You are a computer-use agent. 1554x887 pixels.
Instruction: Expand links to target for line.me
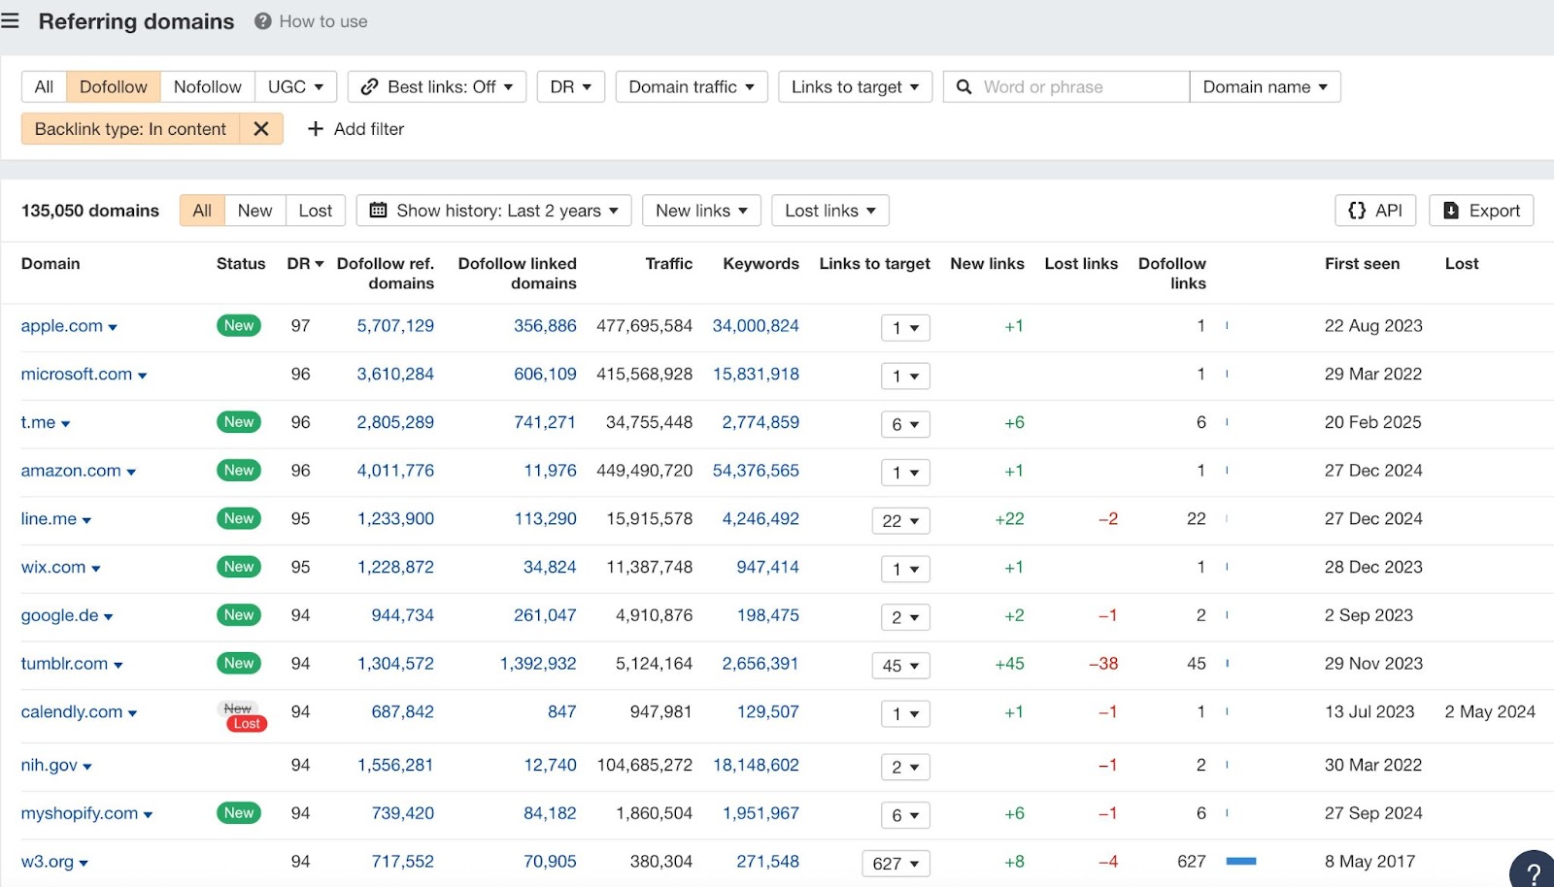pos(900,521)
